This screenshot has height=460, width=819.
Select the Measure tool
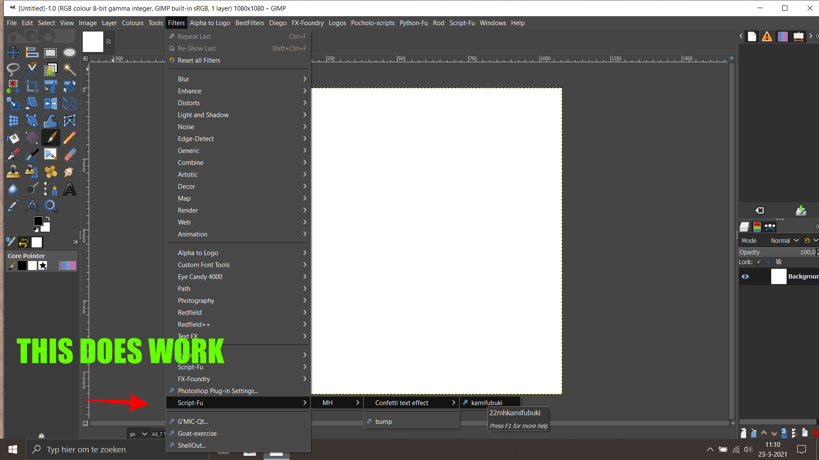coord(32,206)
